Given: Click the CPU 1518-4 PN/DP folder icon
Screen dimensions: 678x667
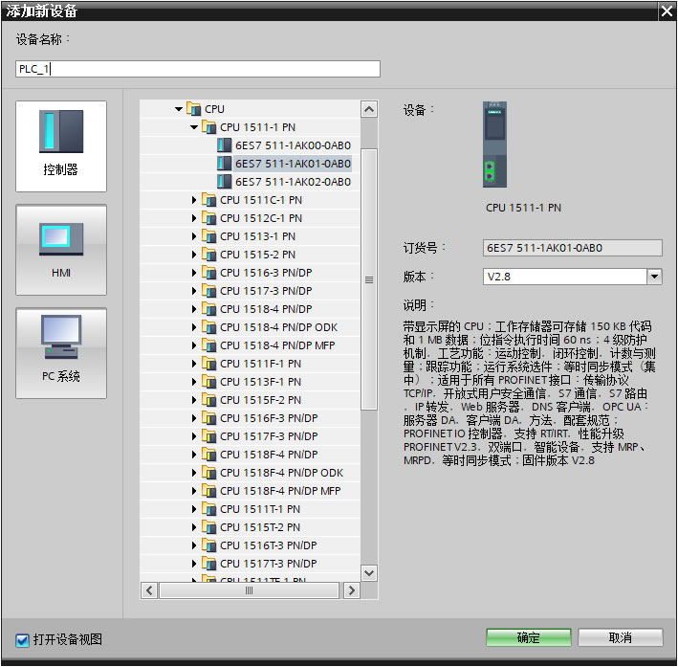Looking at the screenshot, I should tap(208, 308).
